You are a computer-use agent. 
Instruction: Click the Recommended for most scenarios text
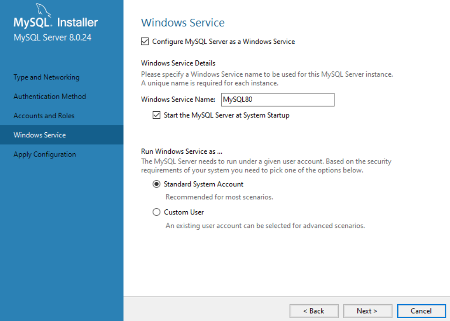coord(219,197)
